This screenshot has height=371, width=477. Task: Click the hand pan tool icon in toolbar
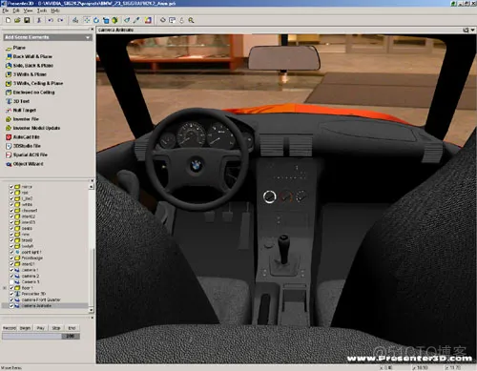[x=181, y=20]
